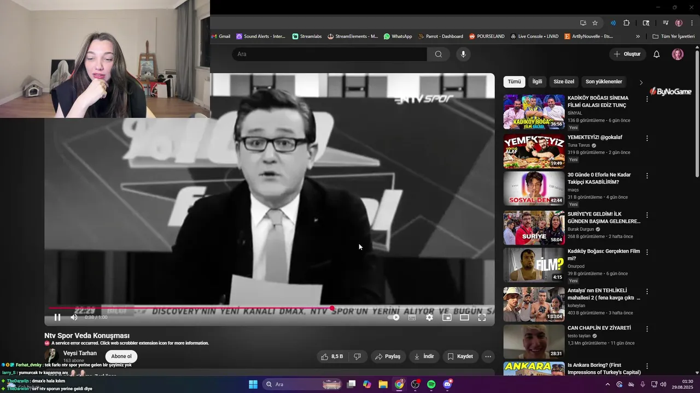Open more actions ellipsis under video

488,356
